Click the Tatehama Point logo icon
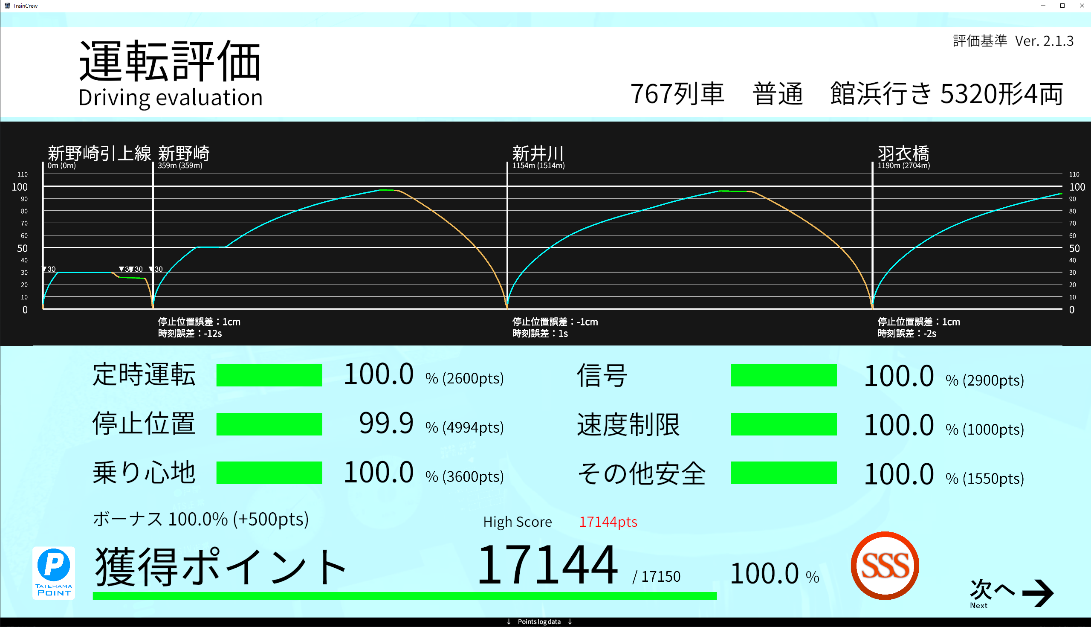The image size is (1091, 627). pyautogui.click(x=54, y=573)
